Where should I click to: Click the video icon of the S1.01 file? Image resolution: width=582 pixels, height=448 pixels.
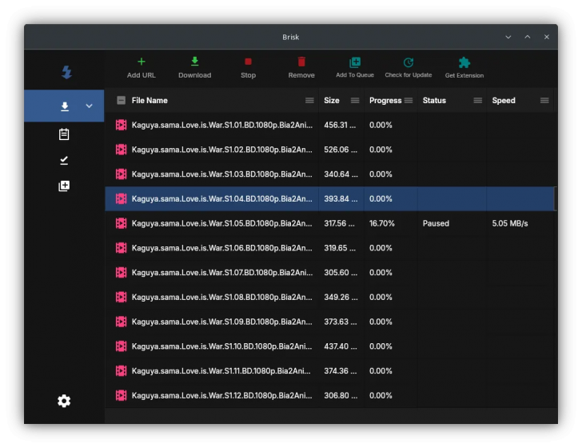point(121,125)
